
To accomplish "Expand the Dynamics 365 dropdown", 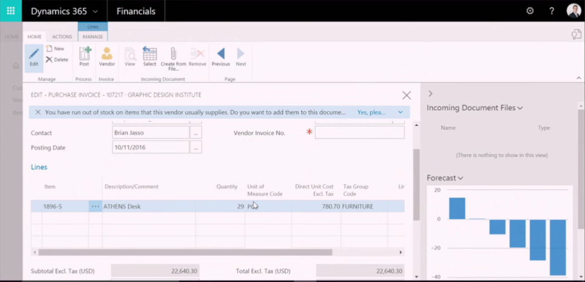I will pyautogui.click(x=95, y=12).
